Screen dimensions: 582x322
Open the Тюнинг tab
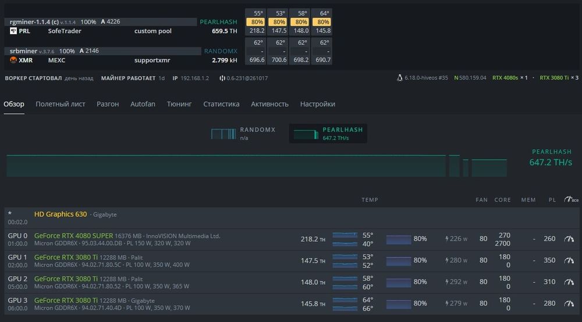coord(179,104)
